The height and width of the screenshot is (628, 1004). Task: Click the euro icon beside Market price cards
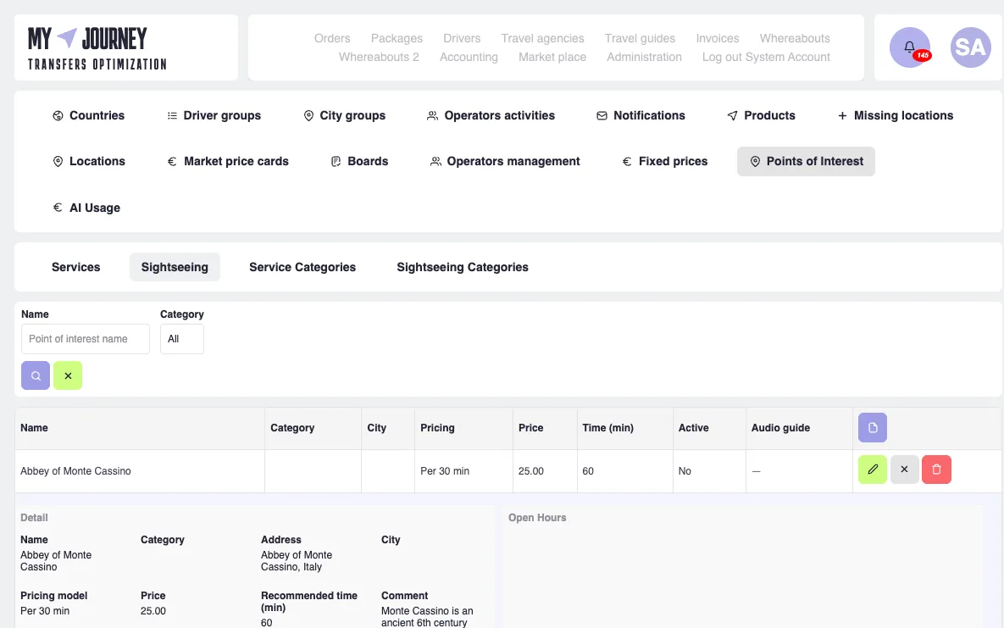pyautogui.click(x=172, y=162)
